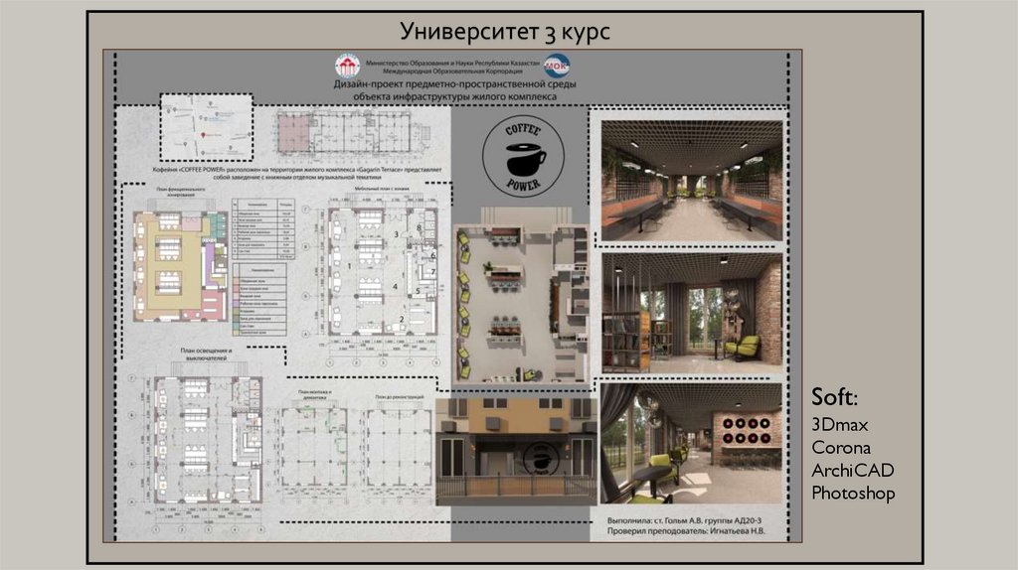Click the Coffee Power circular logo
Viewport: 1018px width, 570px height.
tap(523, 156)
